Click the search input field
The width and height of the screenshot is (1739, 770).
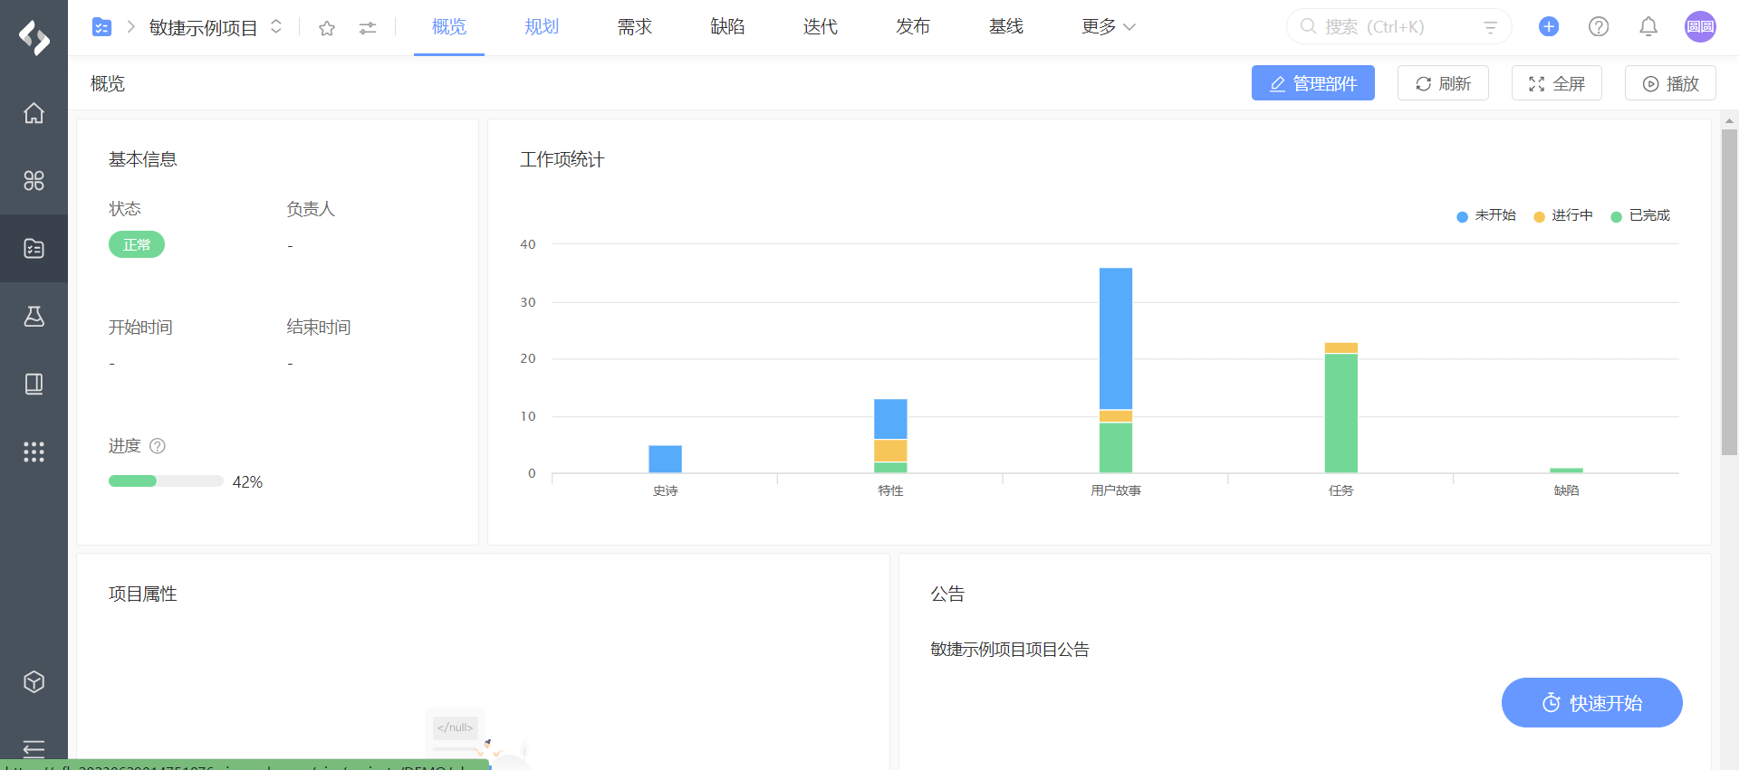(x=1398, y=27)
